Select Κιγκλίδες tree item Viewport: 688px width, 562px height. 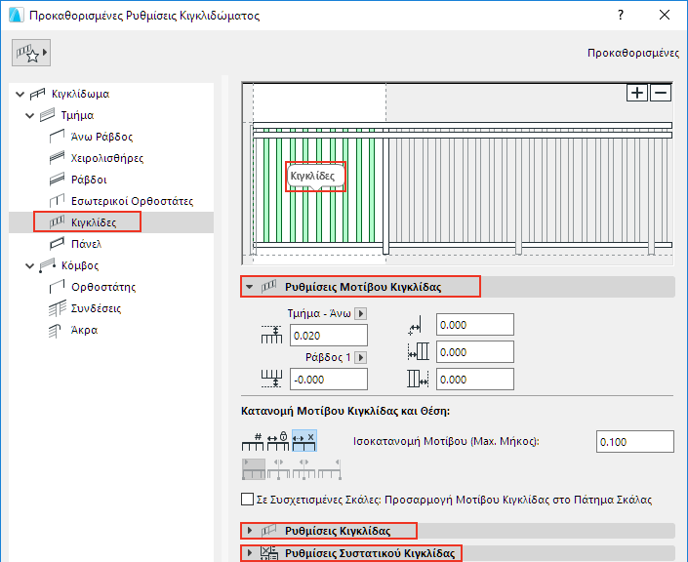94,222
